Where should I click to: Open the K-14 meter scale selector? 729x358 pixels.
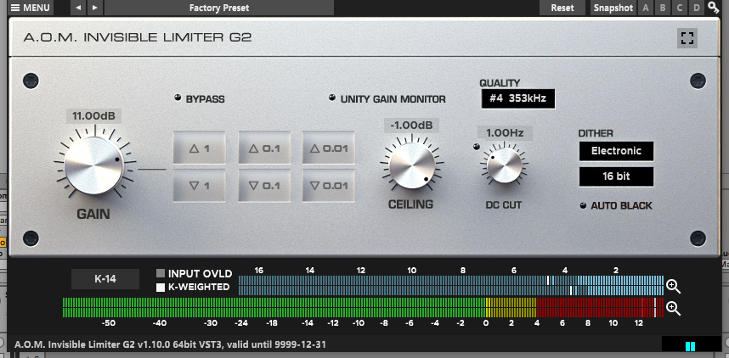tap(105, 279)
